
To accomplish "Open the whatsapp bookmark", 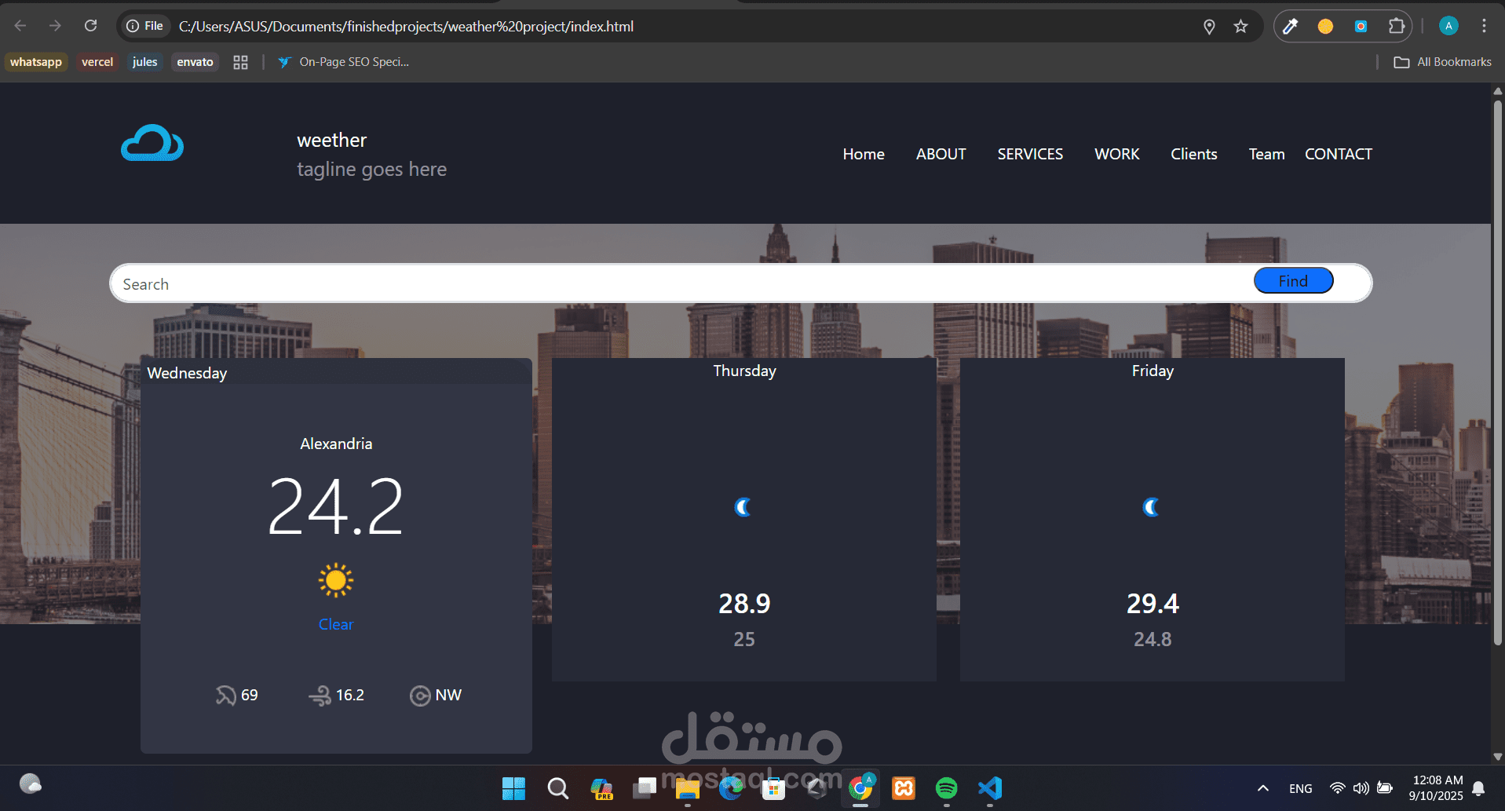I will pos(36,62).
